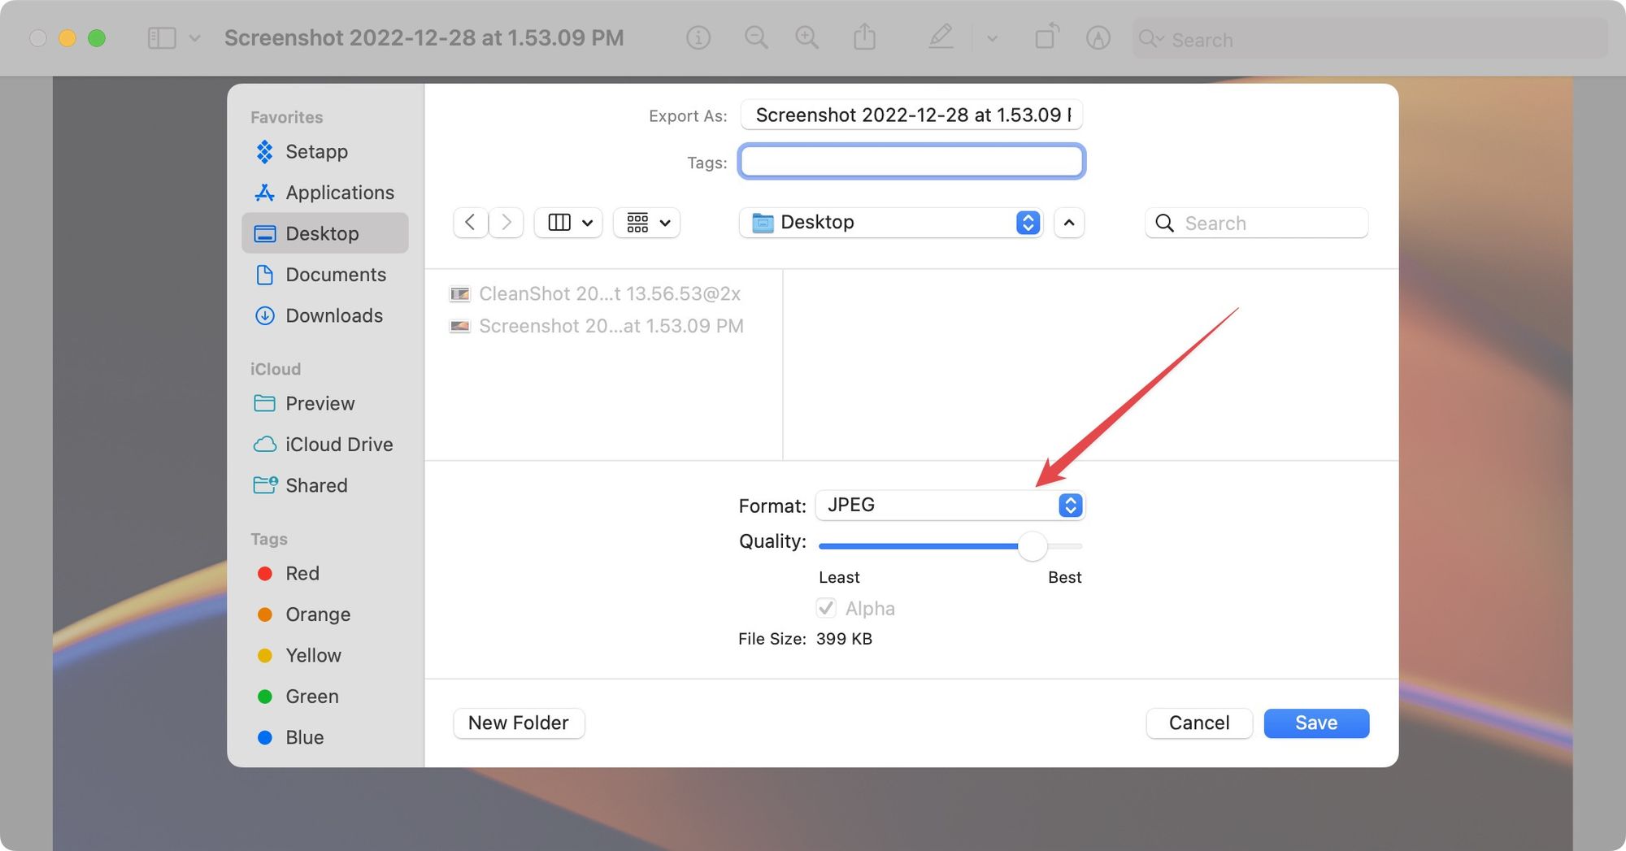Click the Share icon in toolbar
Viewport: 1626px width, 851px height.
point(864,38)
